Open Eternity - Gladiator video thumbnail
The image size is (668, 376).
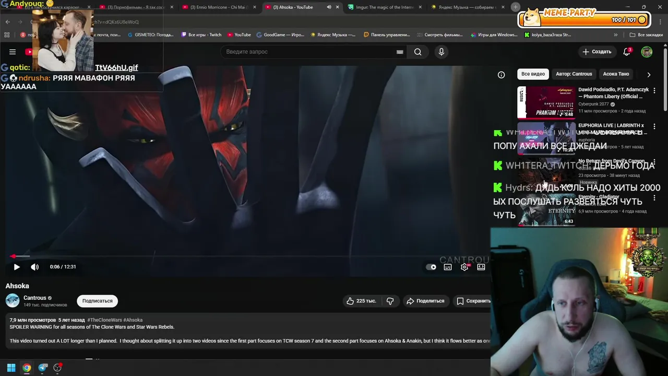click(546, 210)
